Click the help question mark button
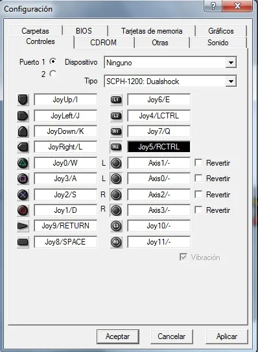Screen dimensions: 258x352 pyautogui.click(x=213, y=6)
